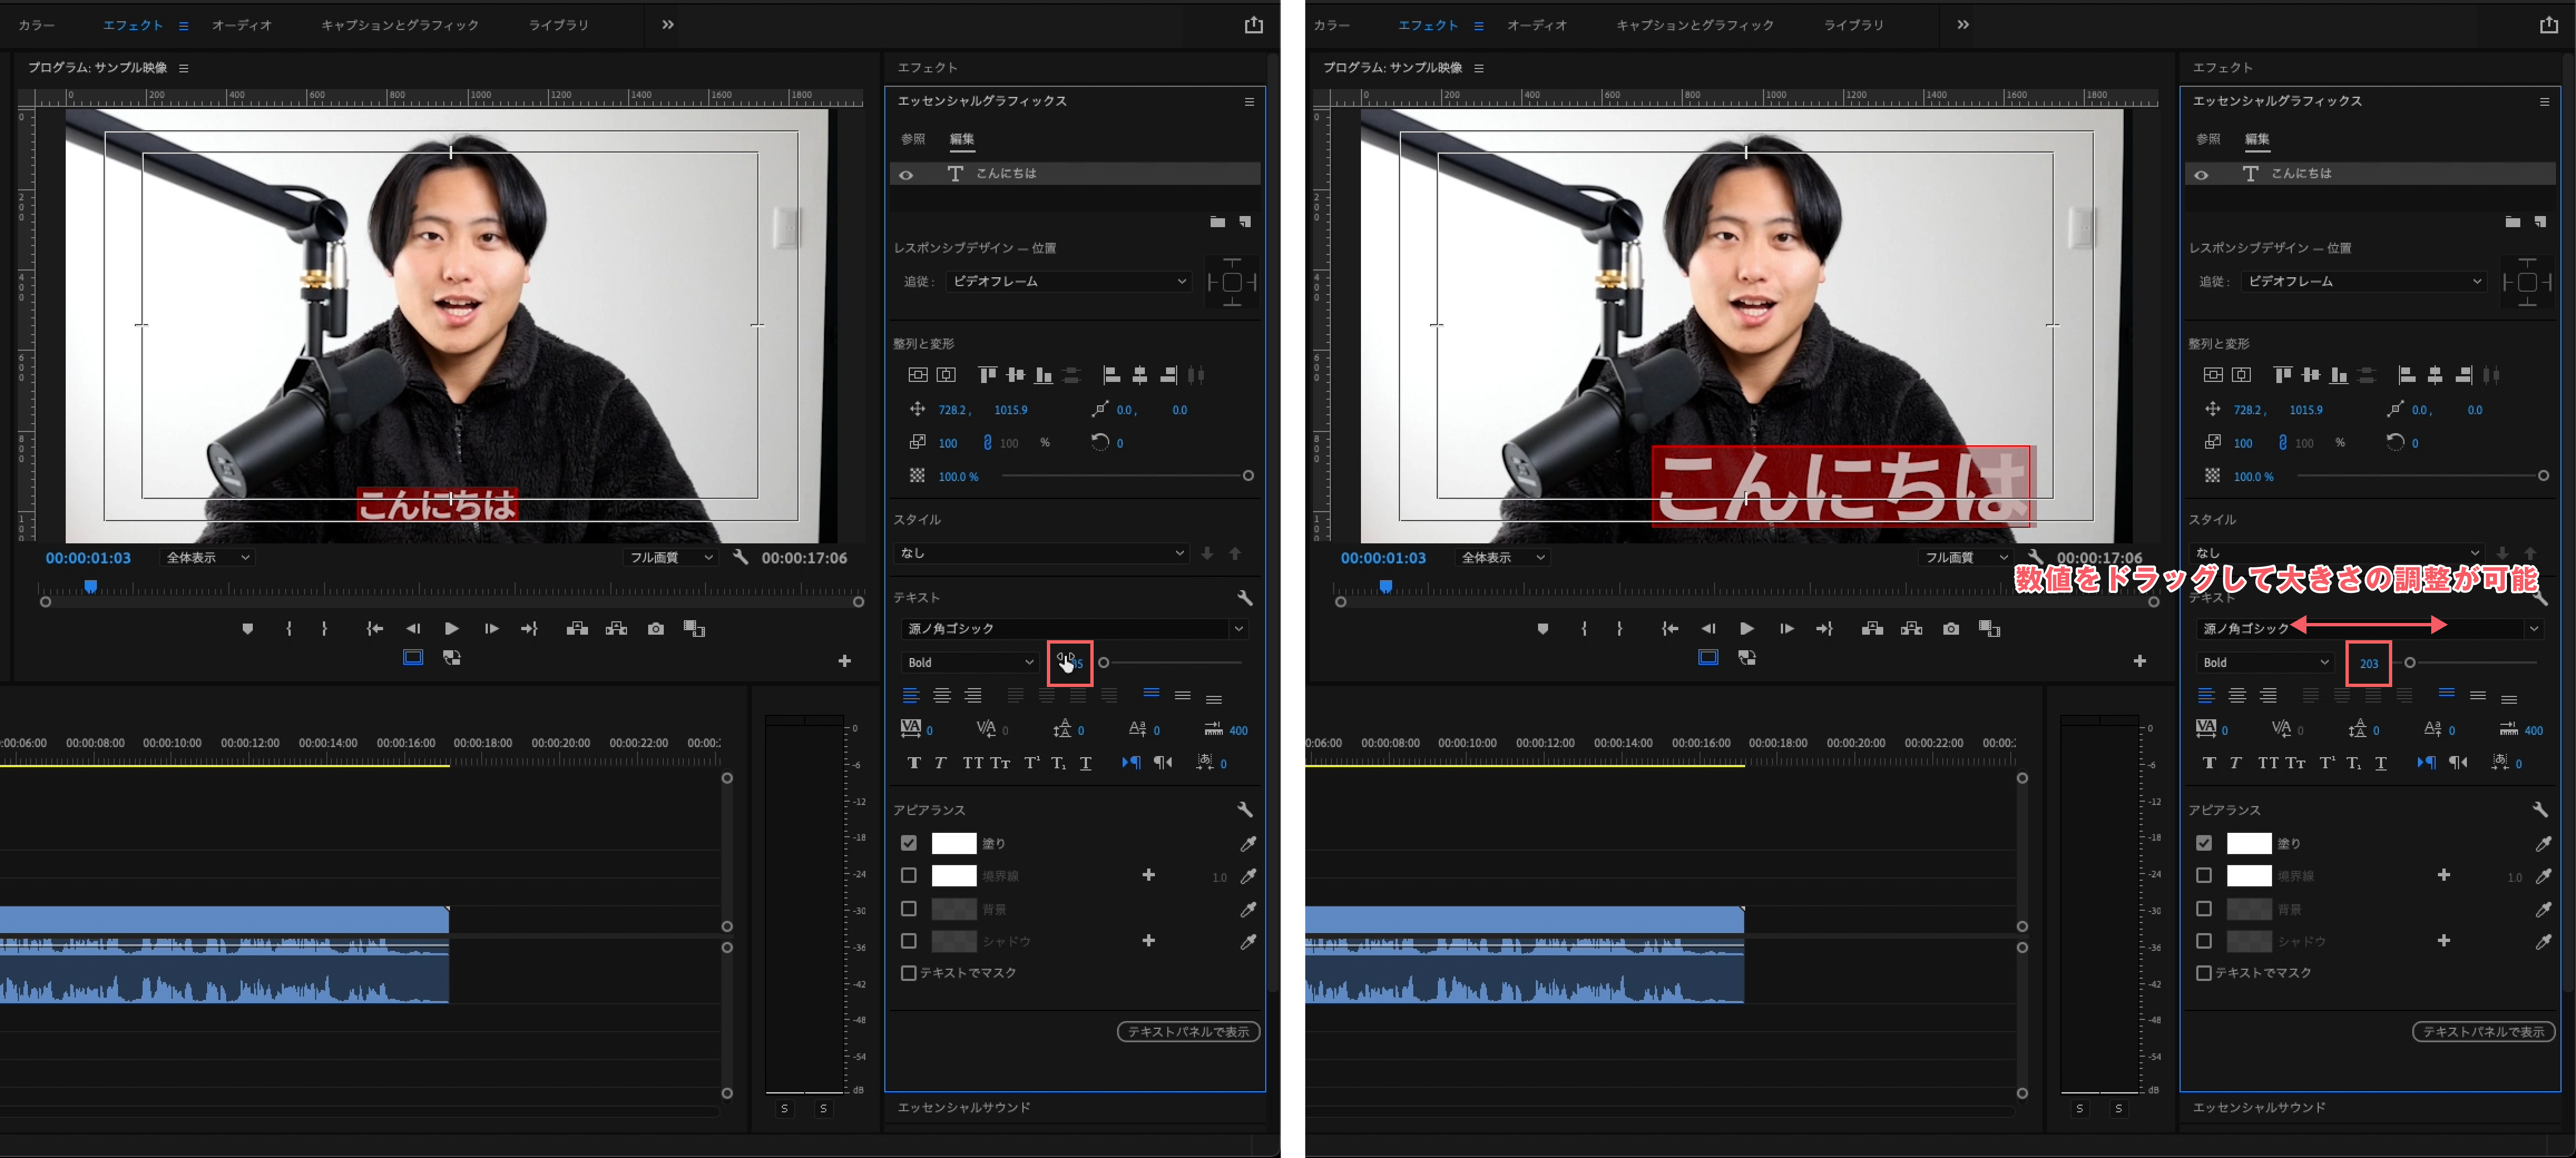Hide the こんにちは text layer with eye icon

tap(906, 174)
